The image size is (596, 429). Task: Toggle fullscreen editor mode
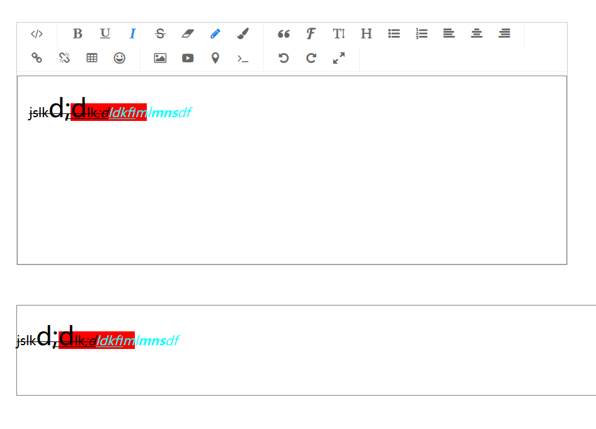(x=339, y=58)
